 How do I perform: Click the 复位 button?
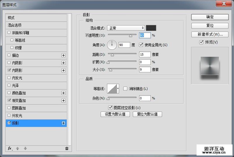pos(210,26)
